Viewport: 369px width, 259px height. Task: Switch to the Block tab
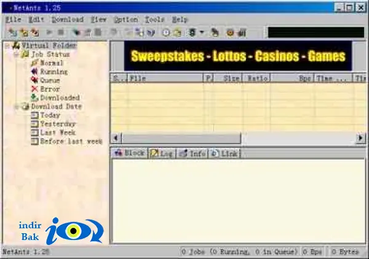tap(129, 153)
